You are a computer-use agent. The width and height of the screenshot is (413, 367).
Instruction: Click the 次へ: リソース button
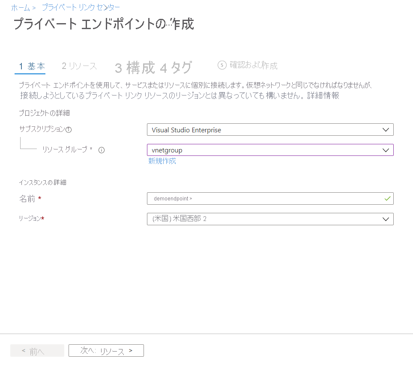(x=106, y=351)
